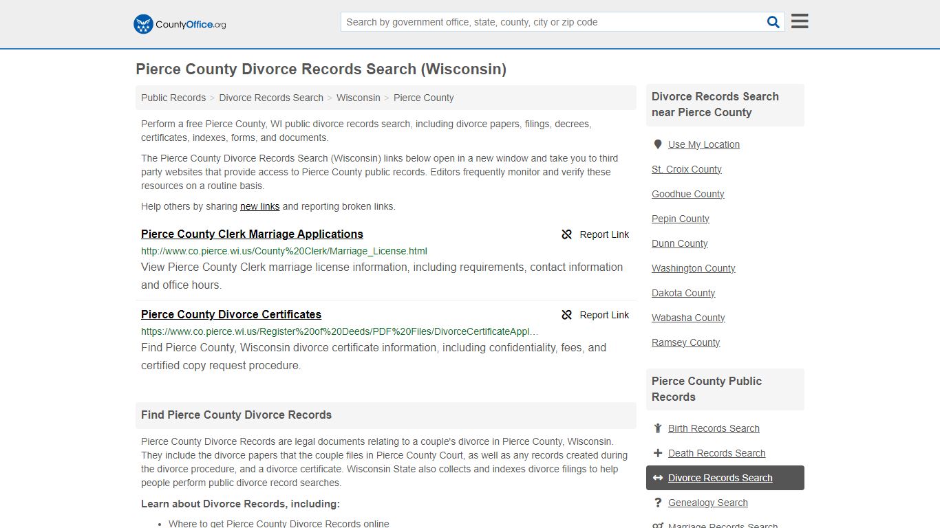Open Birth Records Search
The width and height of the screenshot is (940, 528).
click(714, 428)
